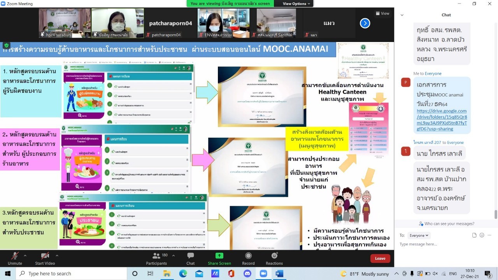This screenshot has width=498, height=280.
Task: Click the encryption shield icon
Action: (6, 45)
